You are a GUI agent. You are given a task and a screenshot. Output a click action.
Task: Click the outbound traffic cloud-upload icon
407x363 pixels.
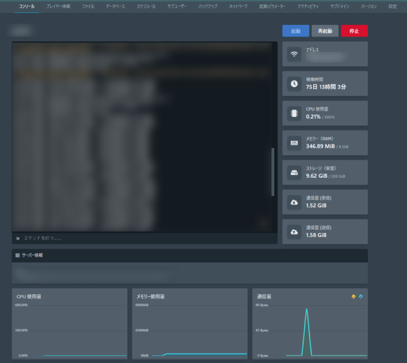294,232
